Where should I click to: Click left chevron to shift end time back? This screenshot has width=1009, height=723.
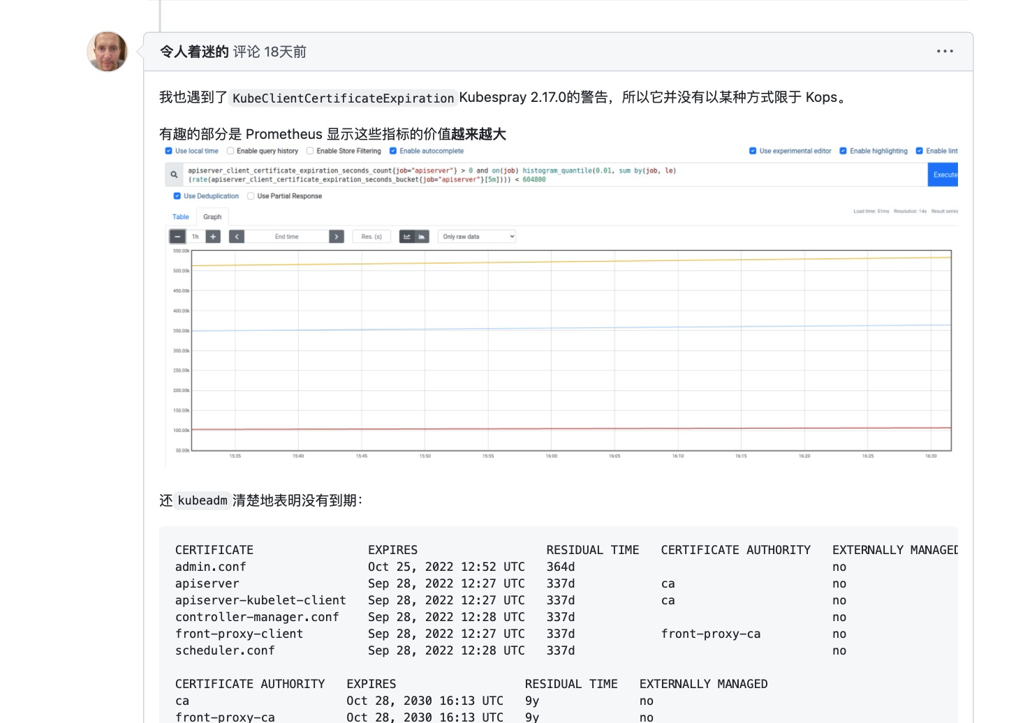(x=237, y=237)
